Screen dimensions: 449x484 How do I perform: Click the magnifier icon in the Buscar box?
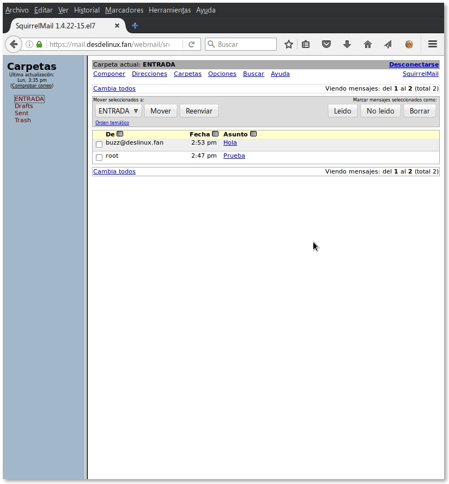211,44
